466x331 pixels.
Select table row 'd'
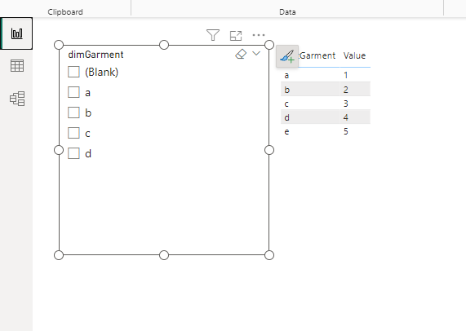point(326,117)
